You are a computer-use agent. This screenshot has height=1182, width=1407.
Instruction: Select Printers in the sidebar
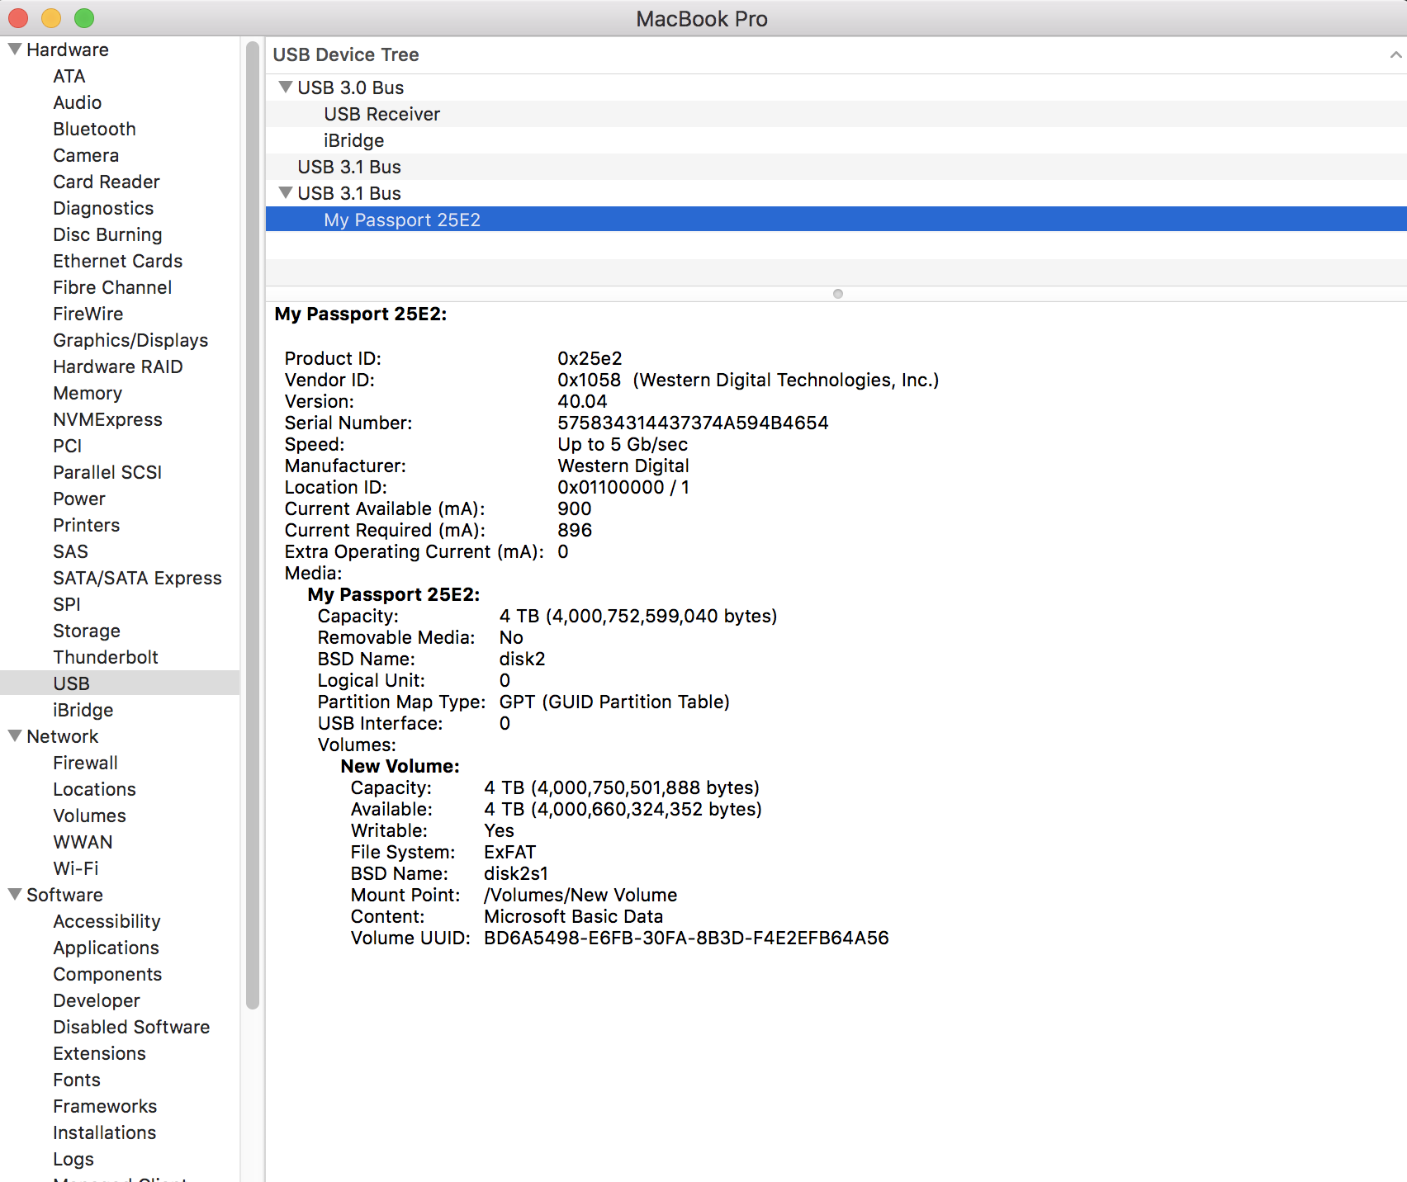(x=87, y=525)
